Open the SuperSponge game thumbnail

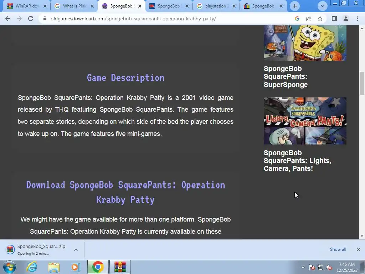tap(305, 43)
